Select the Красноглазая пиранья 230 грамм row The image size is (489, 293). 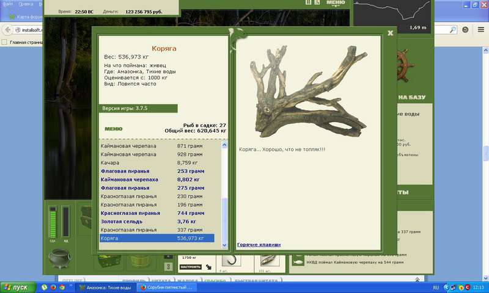coord(157,196)
